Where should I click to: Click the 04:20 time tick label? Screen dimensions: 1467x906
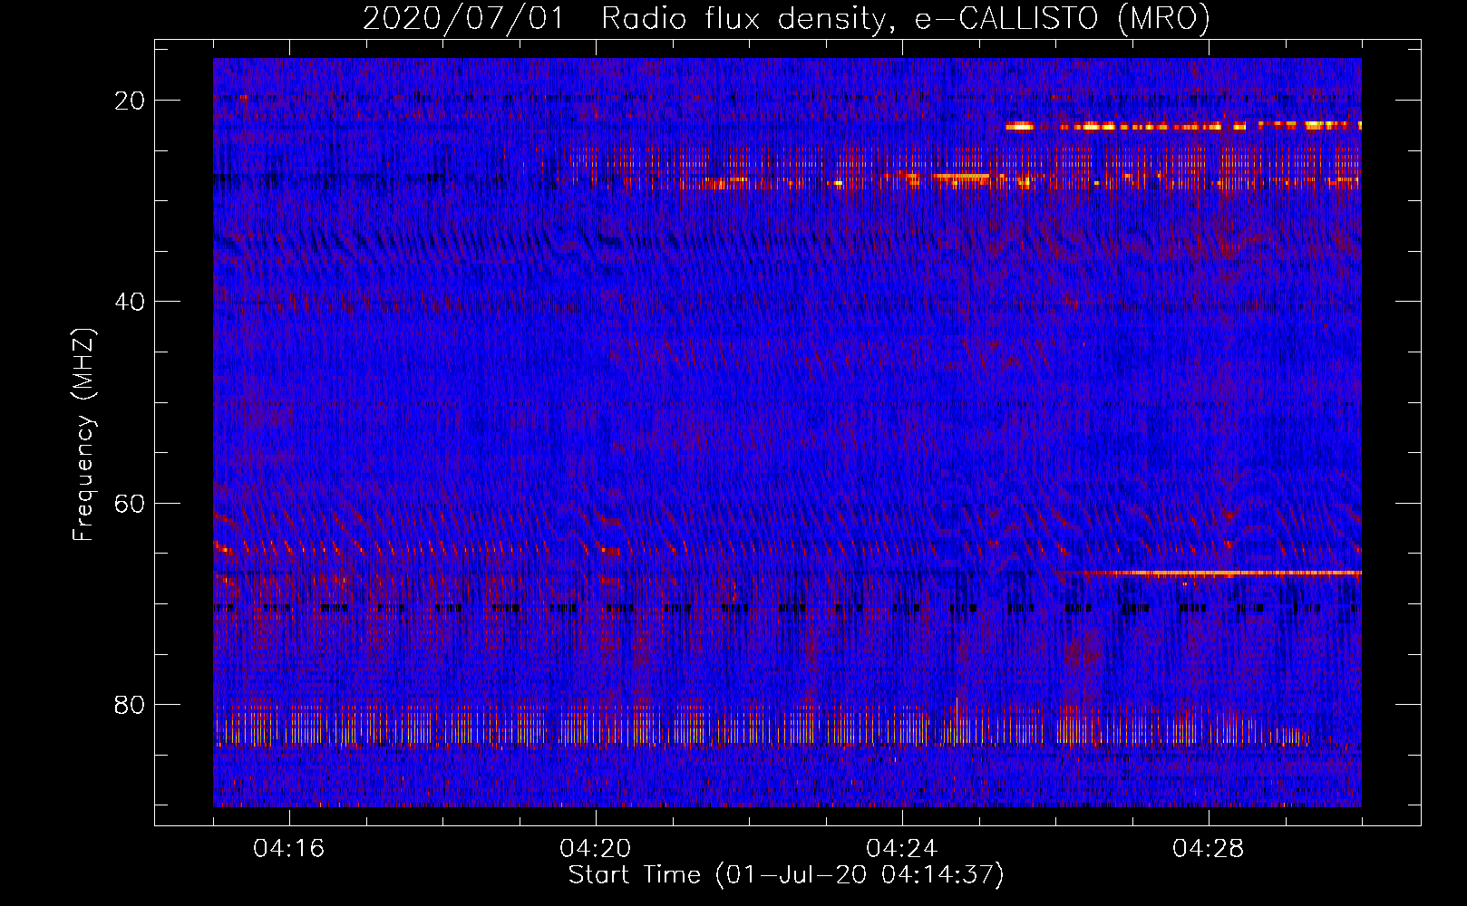(x=596, y=848)
